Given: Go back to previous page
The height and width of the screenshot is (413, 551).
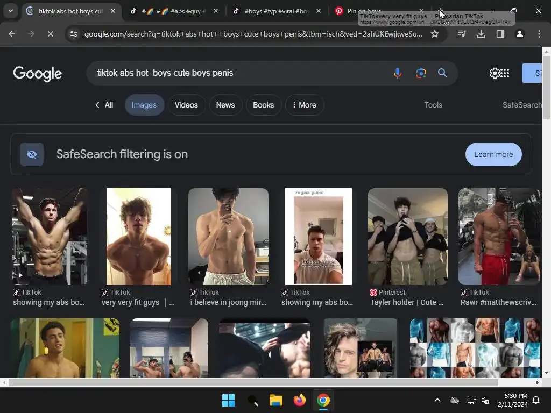Looking at the screenshot, I should (x=12, y=34).
